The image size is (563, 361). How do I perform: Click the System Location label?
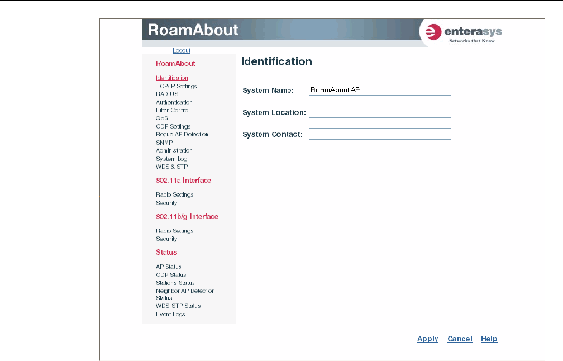274,112
